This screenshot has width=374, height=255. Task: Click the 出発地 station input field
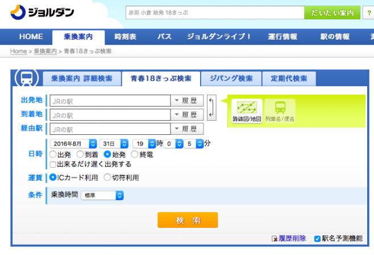[110, 101]
